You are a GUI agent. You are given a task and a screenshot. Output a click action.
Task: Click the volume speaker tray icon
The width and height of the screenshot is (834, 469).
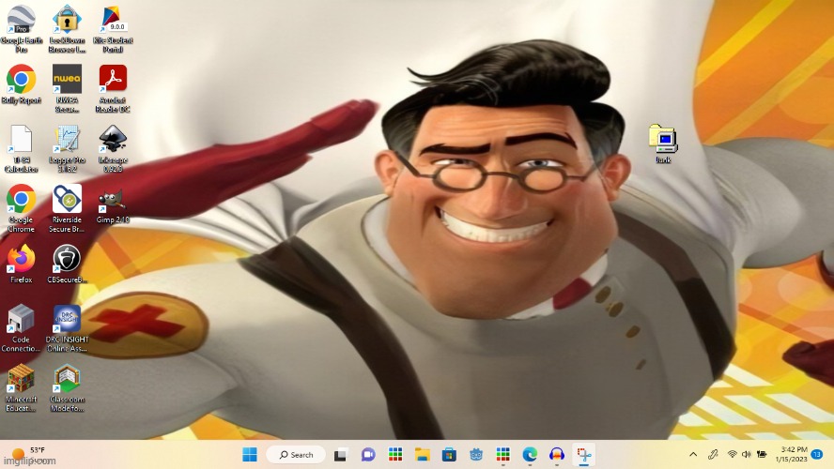747,455
